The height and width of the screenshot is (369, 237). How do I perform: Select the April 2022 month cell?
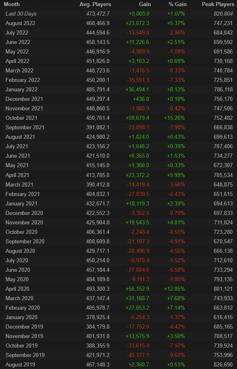tap(17, 61)
